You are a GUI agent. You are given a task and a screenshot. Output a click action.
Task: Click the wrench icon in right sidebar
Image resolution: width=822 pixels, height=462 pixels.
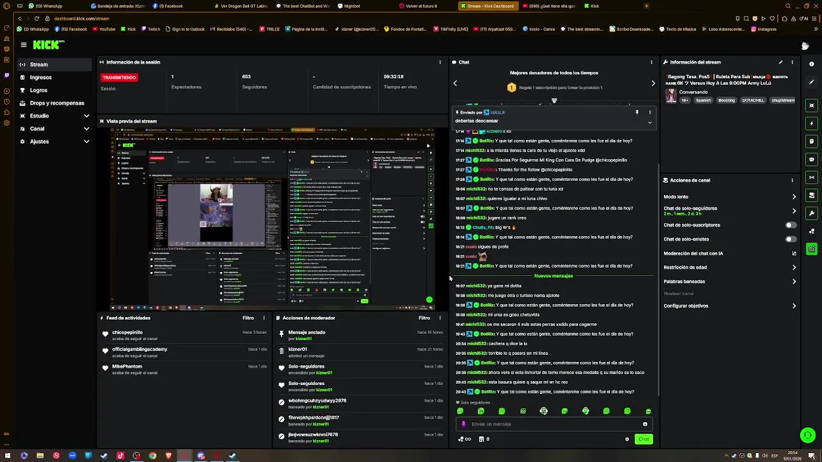click(x=812, y=213)
